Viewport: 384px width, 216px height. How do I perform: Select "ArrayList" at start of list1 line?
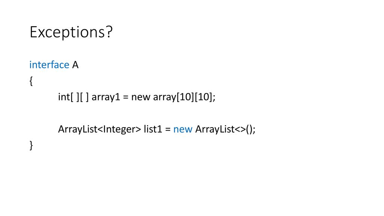tap(78, 129)
